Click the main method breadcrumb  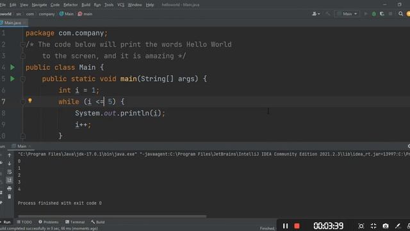point(85,14)
